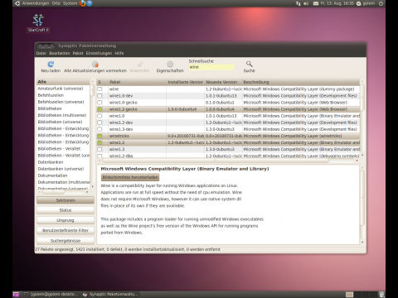Toggle status checkbox for wine1.3
398x298 pixels.
tap(99, 149)
